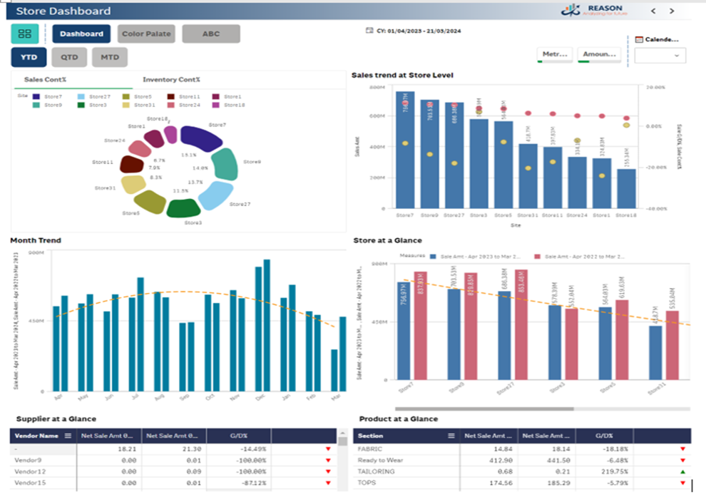Open Section column menu icon
Viewport: 706px width, 497px height.
451,436
